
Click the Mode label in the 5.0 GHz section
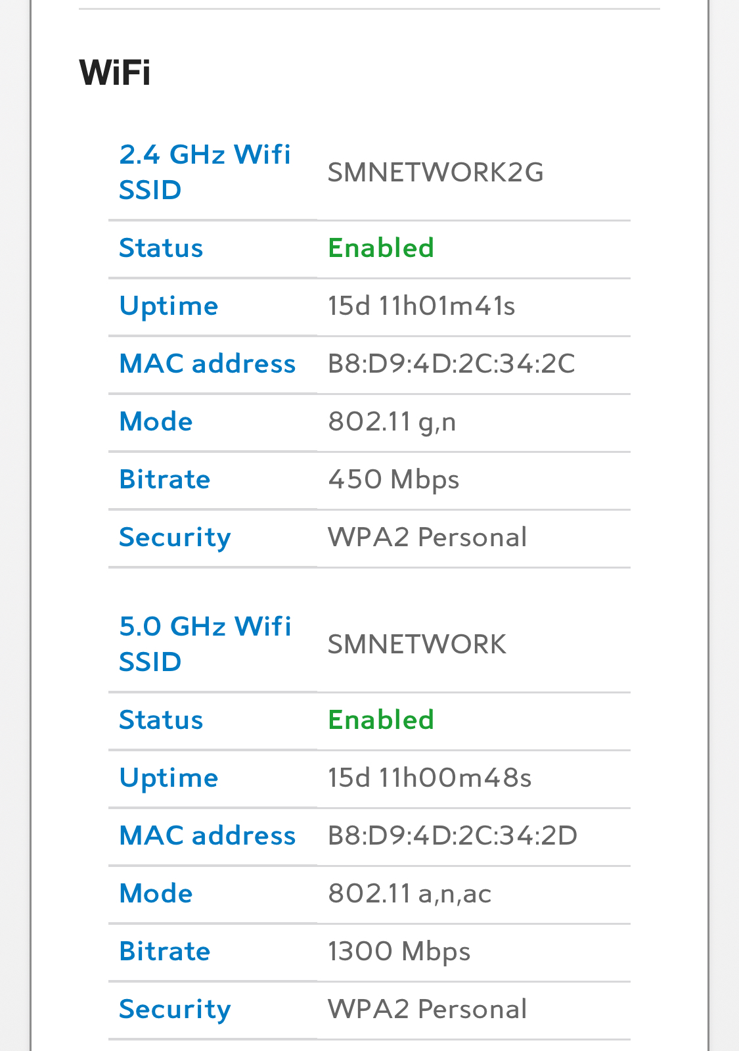pyautogui.click(x=156, y=893)
